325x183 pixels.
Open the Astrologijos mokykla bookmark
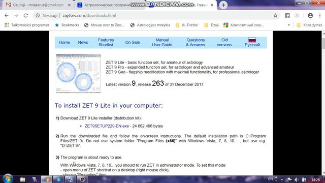click(150, 25)
